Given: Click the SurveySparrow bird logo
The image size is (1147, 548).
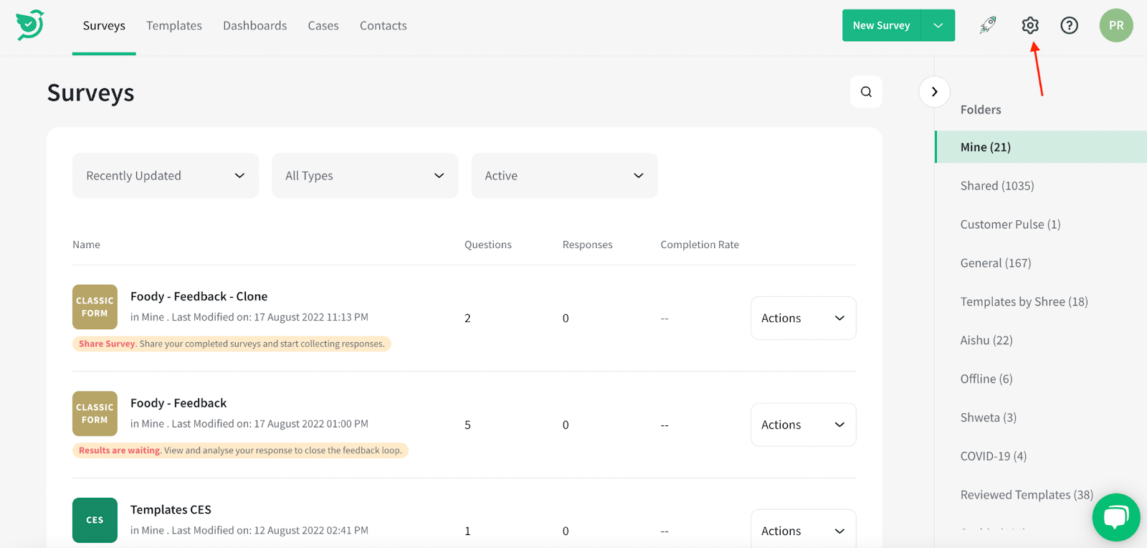Looking at the screenshot, I should (30, 25).
